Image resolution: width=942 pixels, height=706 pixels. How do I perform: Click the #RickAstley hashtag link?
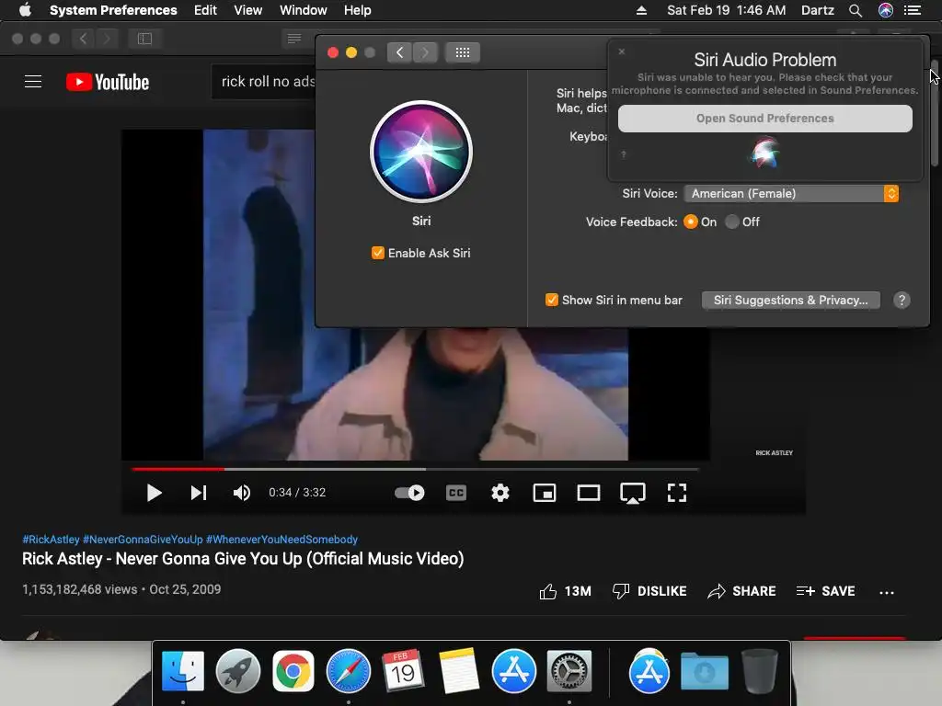(52, 539)
